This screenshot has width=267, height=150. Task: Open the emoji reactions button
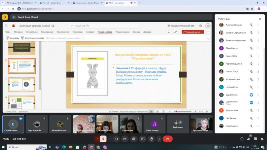click(x=134, y=139)
